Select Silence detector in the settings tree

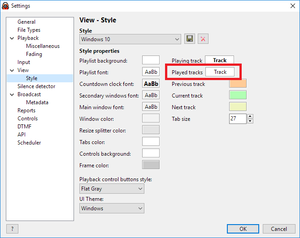[36, 86]
